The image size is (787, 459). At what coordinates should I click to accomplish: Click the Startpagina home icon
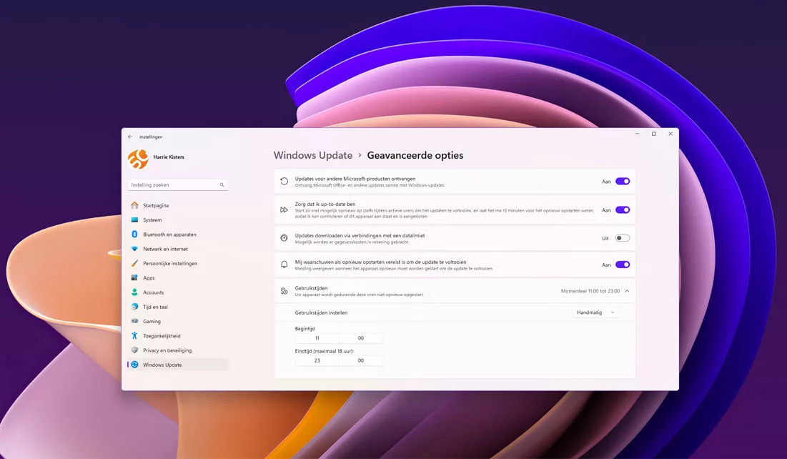pos(134,205)
